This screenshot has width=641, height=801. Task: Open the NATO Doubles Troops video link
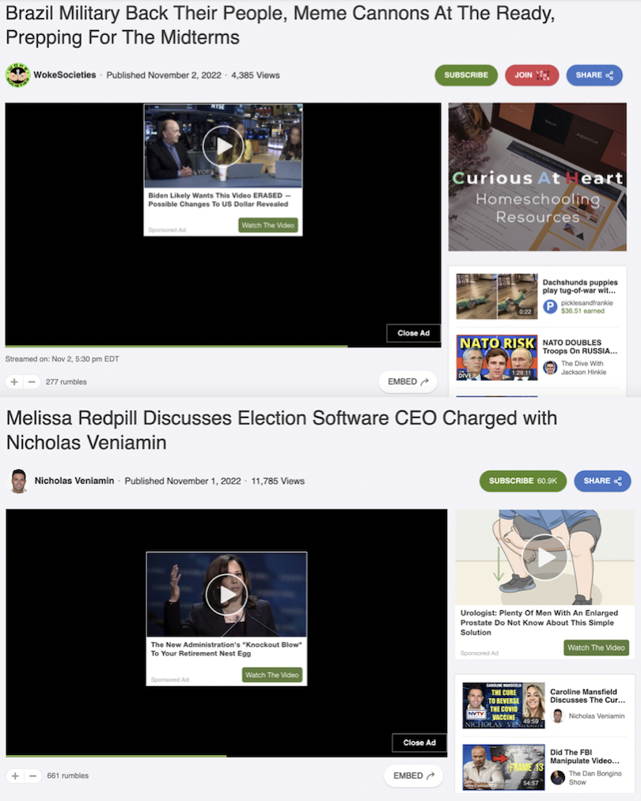(579, 347)
